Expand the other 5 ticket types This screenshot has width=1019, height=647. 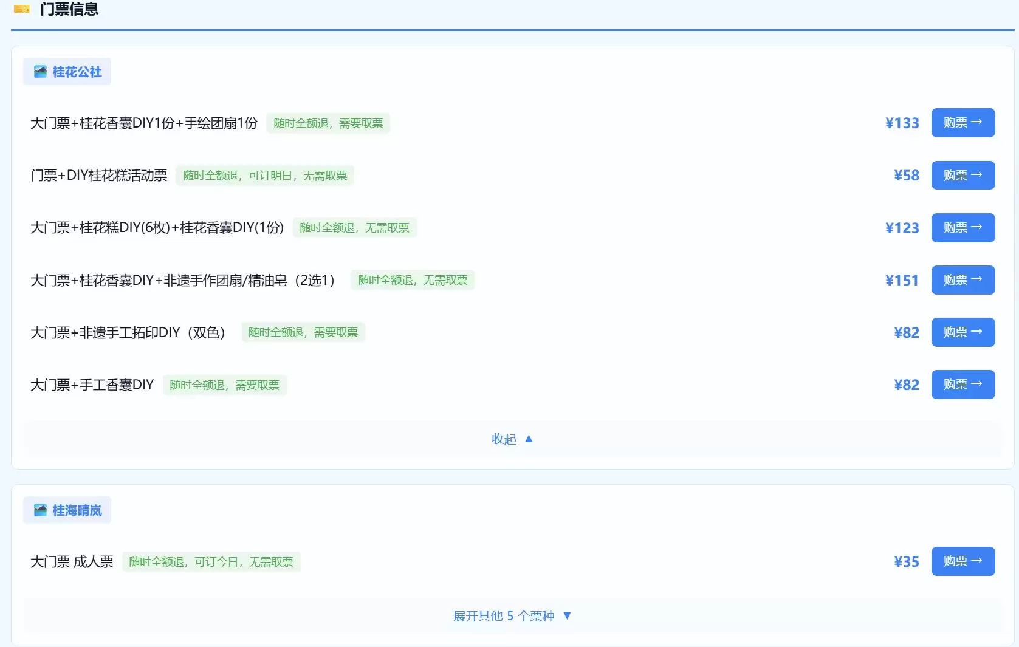pyautogui.click(x=512, y=616)
